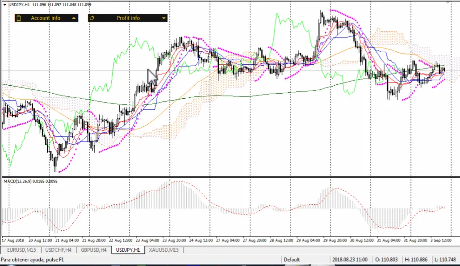Click the 17 Aug 2018 date label
The width and height of the screenshot is (460, 266).
[x=13, y=240]
